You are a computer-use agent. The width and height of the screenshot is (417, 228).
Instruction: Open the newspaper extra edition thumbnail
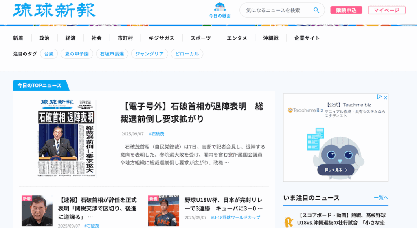click(x=66, y=137)
